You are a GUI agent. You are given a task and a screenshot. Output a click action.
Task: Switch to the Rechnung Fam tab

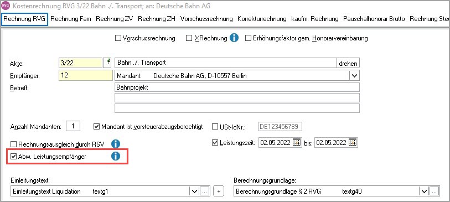[x=71, y=19]
